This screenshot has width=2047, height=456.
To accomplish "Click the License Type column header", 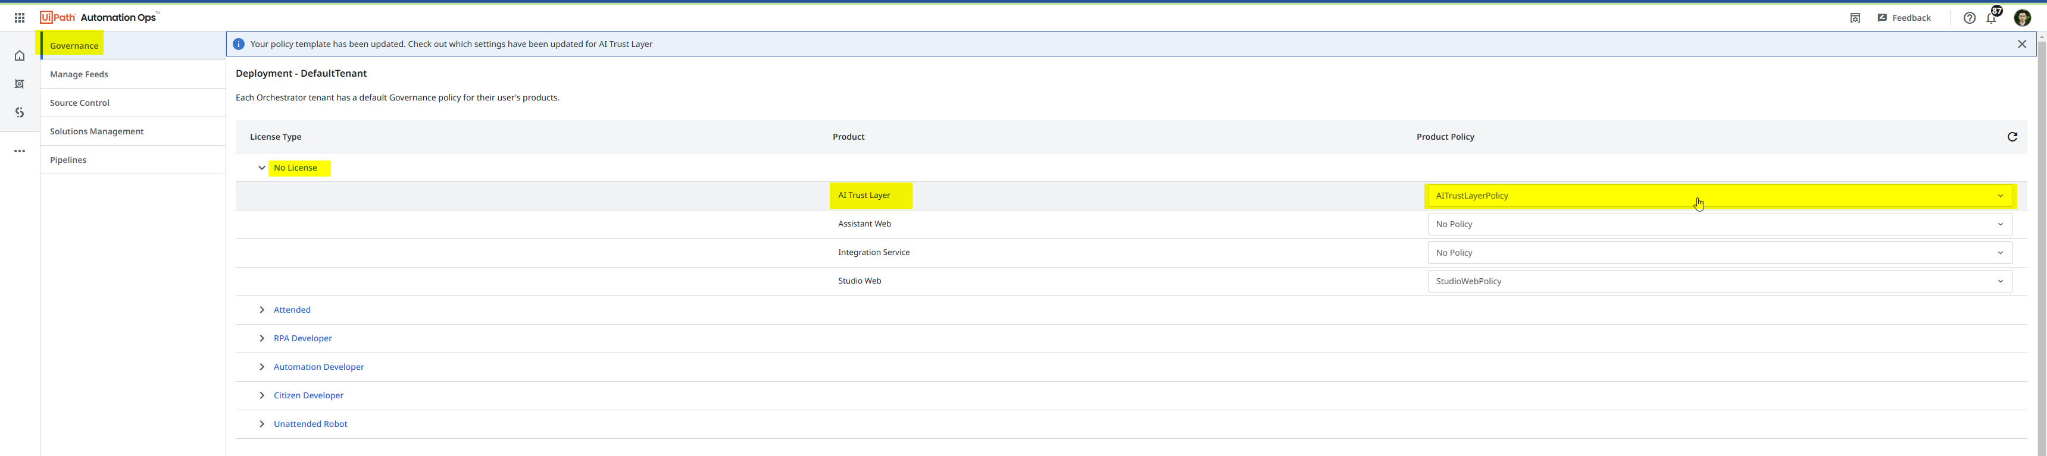I will [276, 137].
